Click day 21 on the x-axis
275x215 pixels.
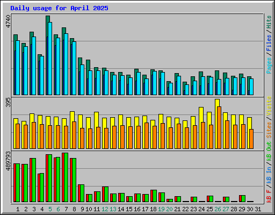pos(177,209)
